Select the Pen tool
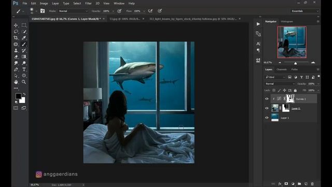The height and width of the screenshot is (187, 332). click(x=16, y=69)
